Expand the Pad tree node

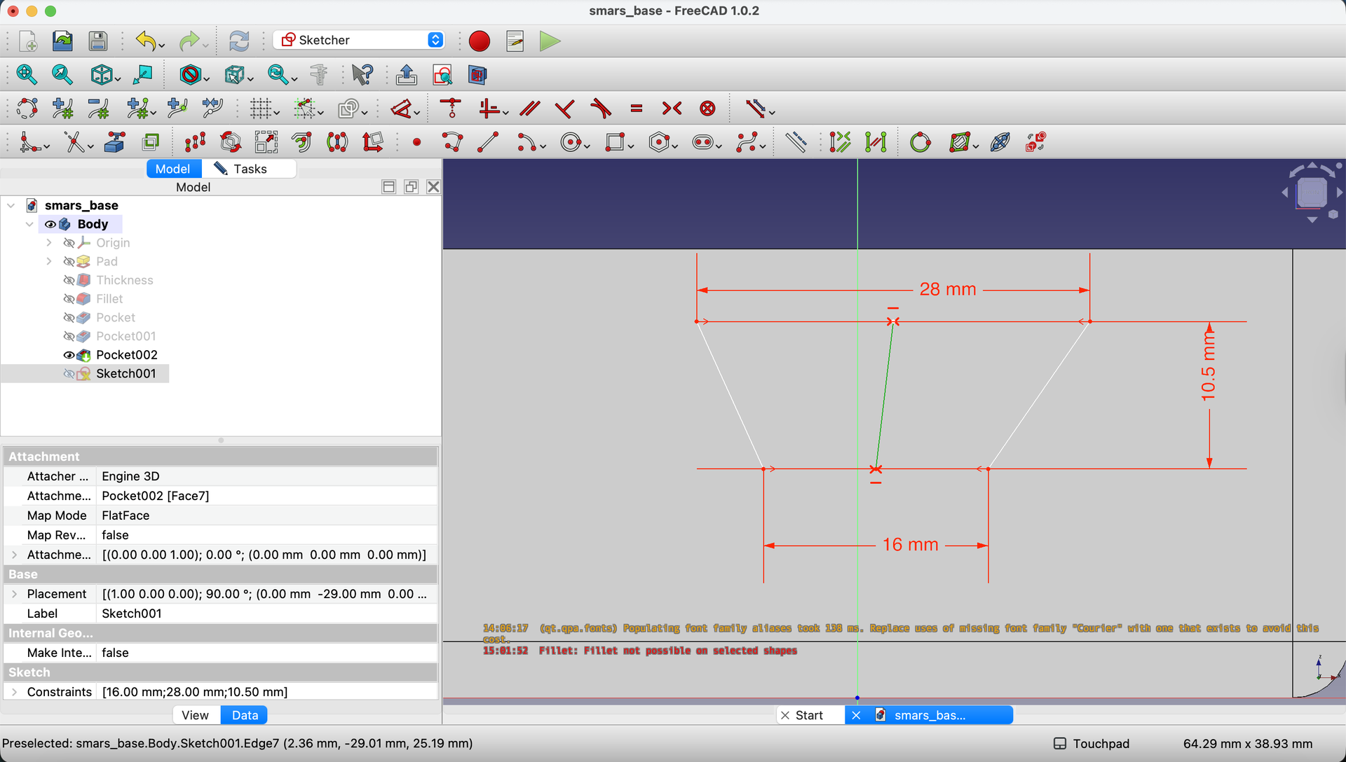49,261
